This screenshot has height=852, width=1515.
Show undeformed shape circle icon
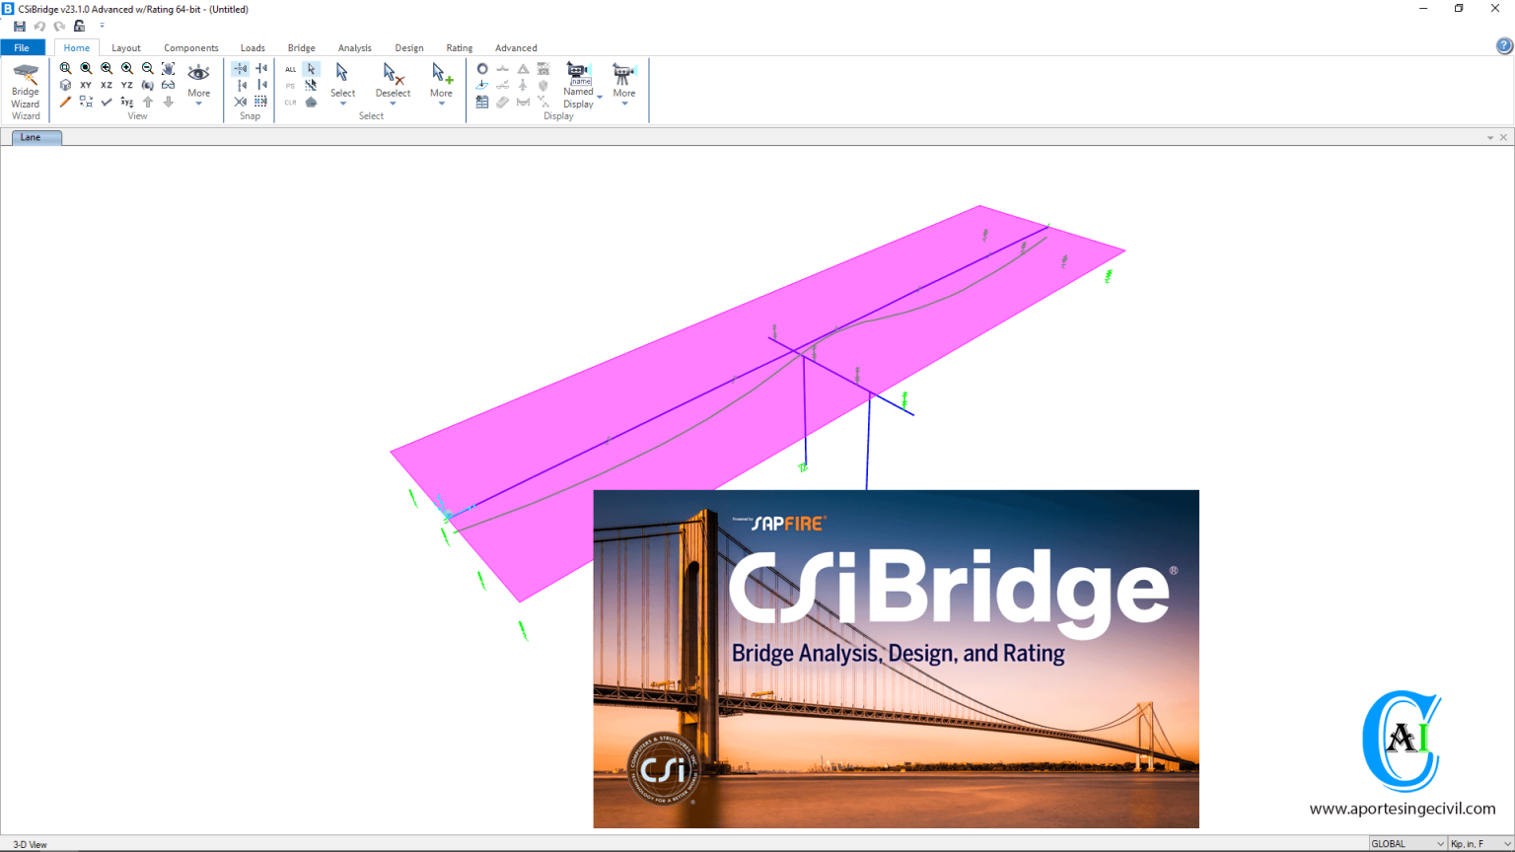pyautogui.click(x=482, y=68)
